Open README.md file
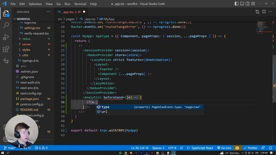Screen dimensions: 276x155 pyautogui.click(x=29, y=110)
